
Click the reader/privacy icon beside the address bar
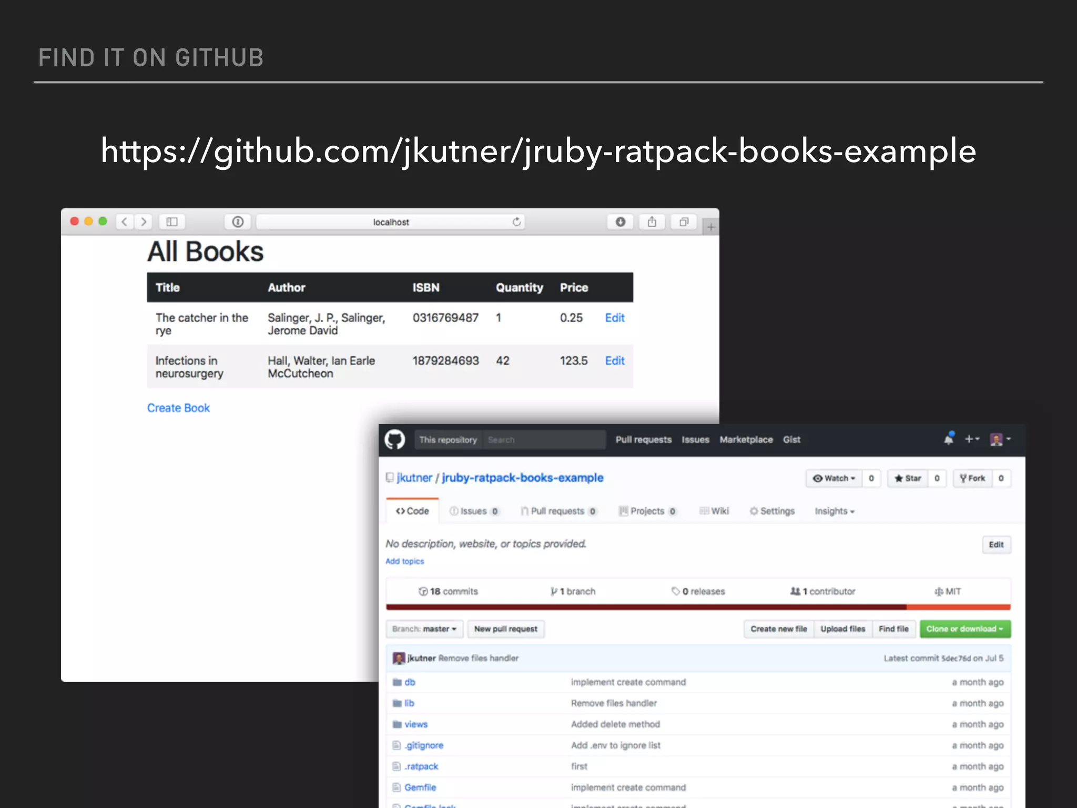point(238,221)
